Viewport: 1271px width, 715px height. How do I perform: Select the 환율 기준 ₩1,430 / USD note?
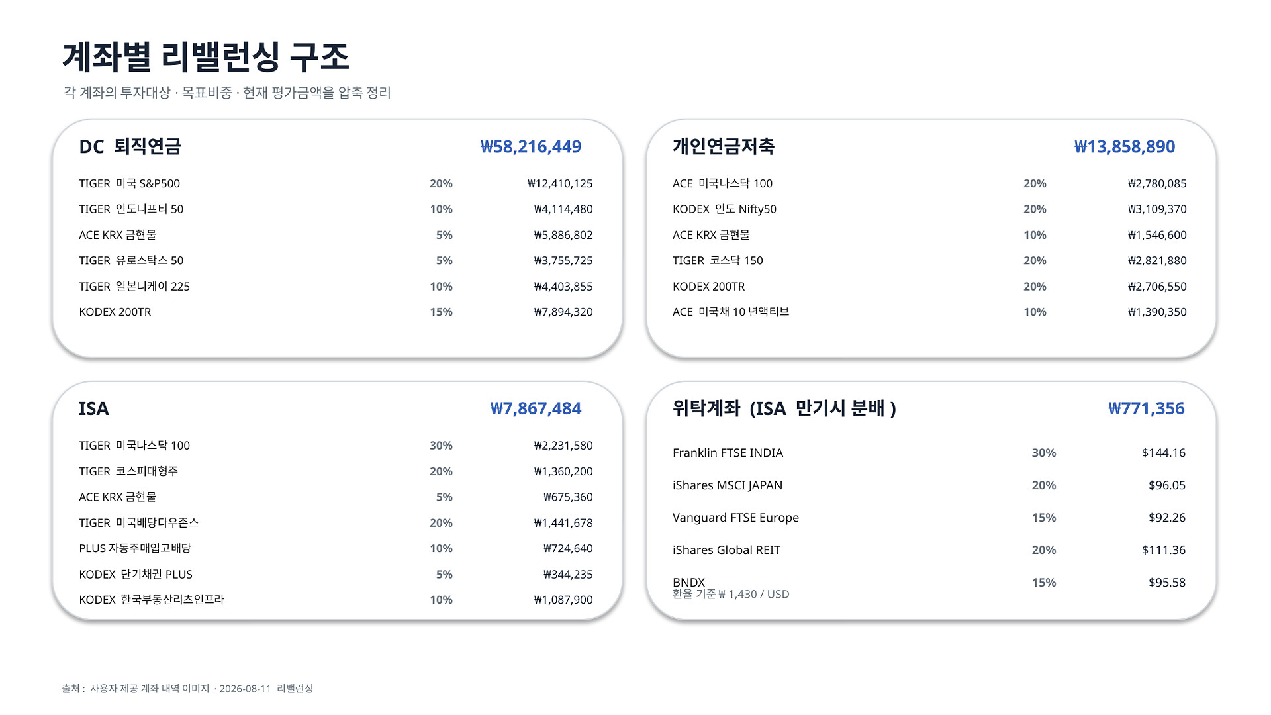click(x=731, y=595)
